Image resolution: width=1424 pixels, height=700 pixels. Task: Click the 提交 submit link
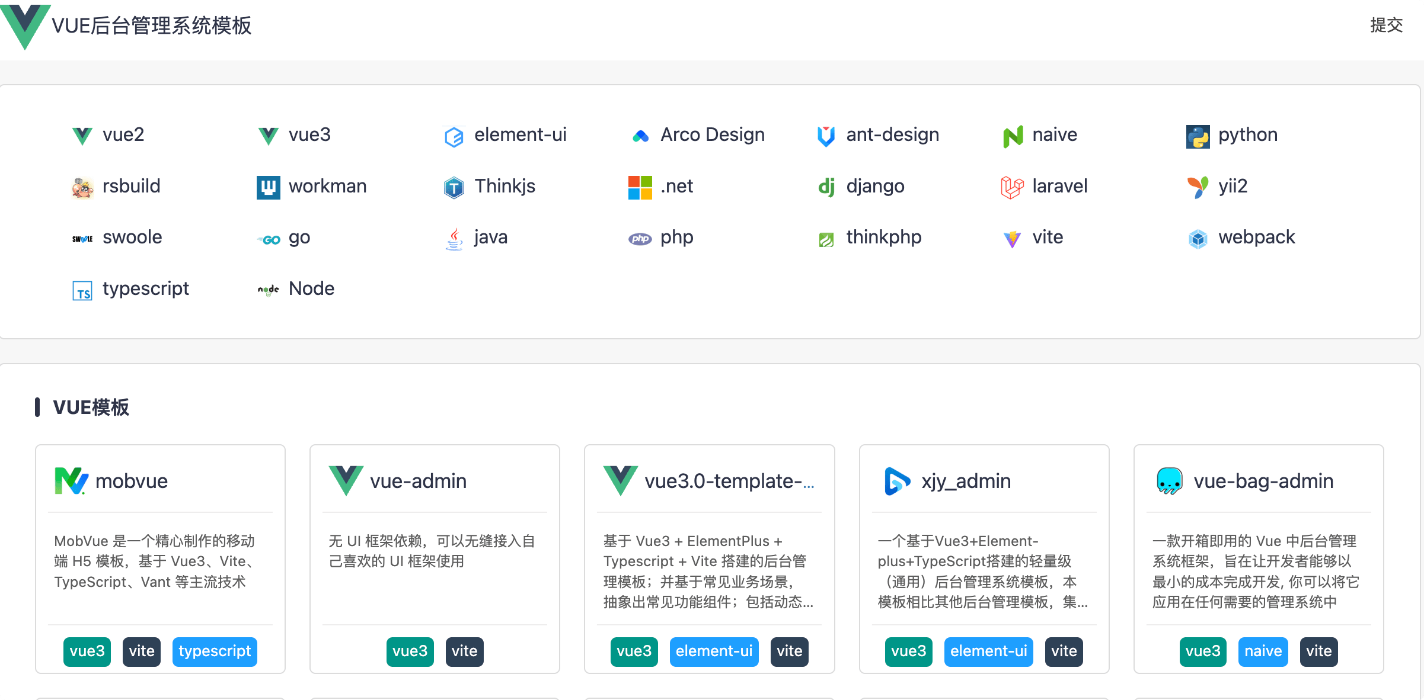[x=1386, y=25]
